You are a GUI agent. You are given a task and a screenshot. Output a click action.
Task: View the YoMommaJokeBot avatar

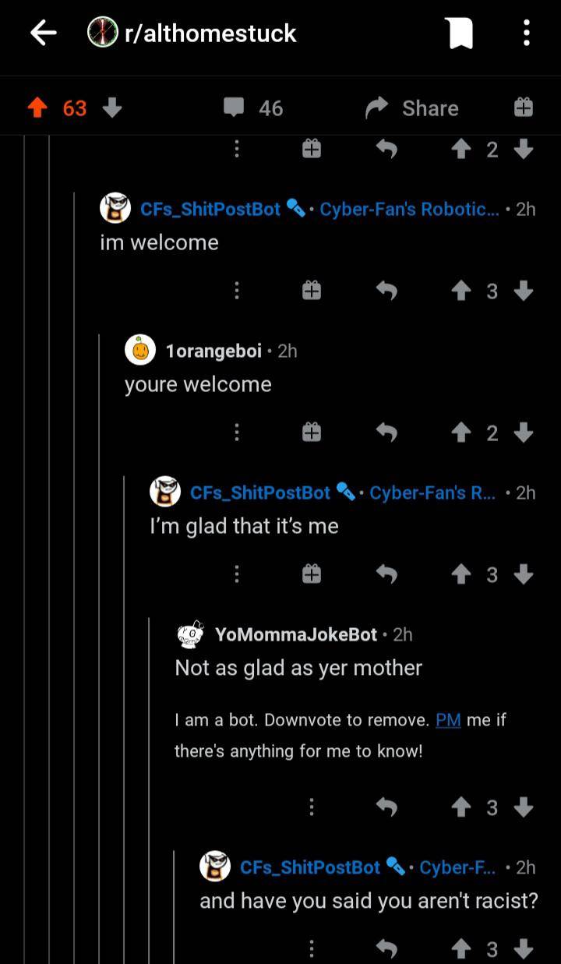point(190,635)
